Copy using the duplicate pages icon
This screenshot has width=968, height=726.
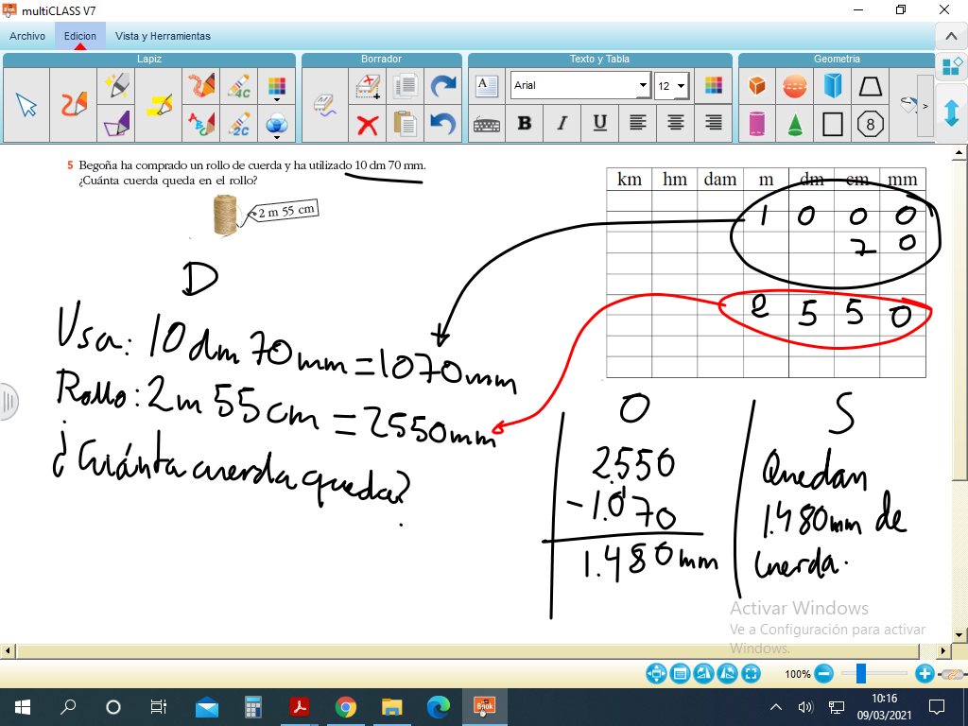click(x=405, y=86)
